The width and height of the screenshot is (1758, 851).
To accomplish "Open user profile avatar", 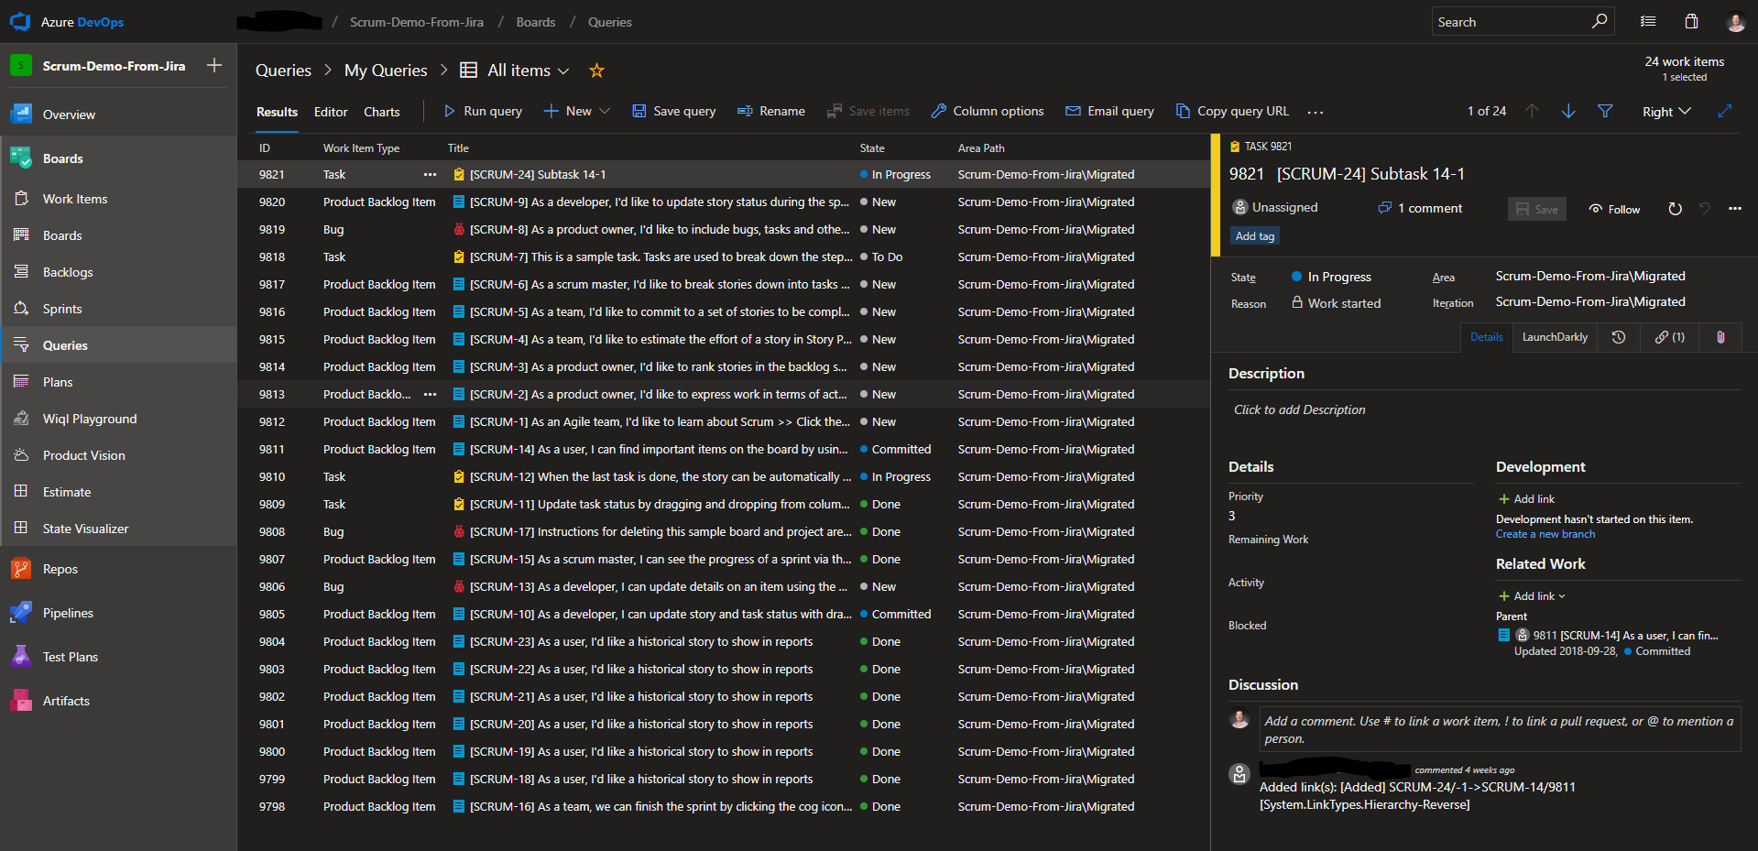I will 1735,22.
